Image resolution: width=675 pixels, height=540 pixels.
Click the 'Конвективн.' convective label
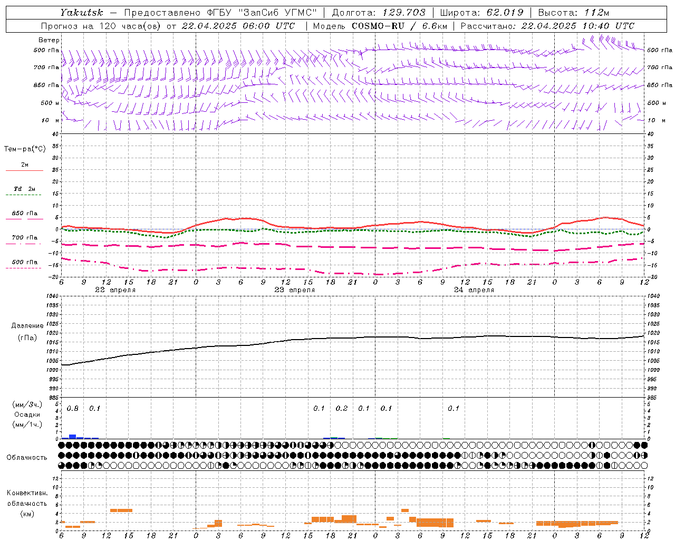coord(27,493)
